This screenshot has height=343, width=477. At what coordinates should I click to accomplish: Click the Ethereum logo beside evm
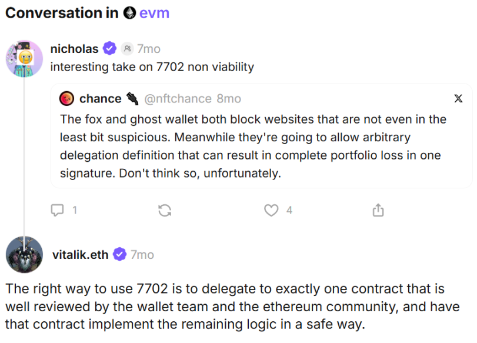129,12
